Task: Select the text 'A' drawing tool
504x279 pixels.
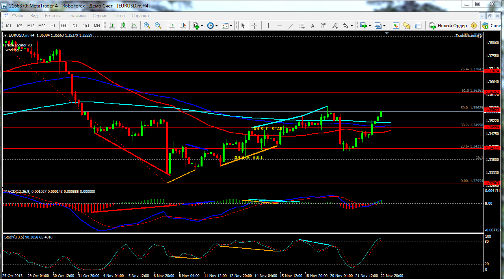Action: [x=313, y=26]
